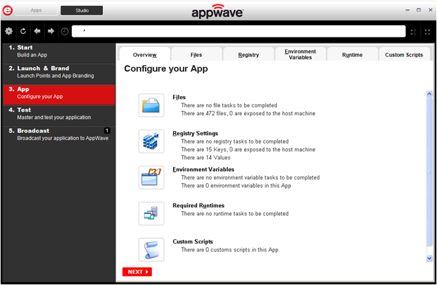Click the Environment Variables window icon
The height and width of the screenshot is (285, 437).
[151, 178]
